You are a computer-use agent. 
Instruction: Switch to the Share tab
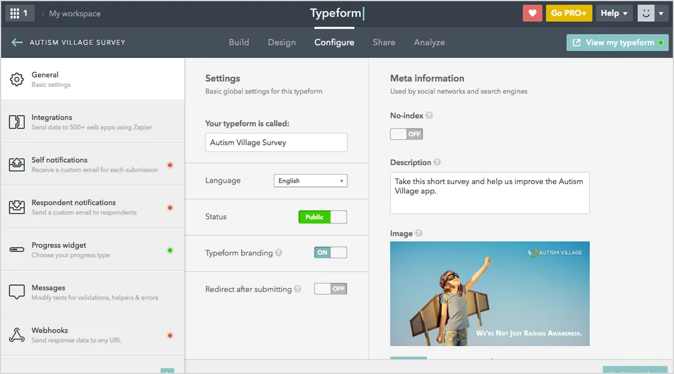point(384,42)
